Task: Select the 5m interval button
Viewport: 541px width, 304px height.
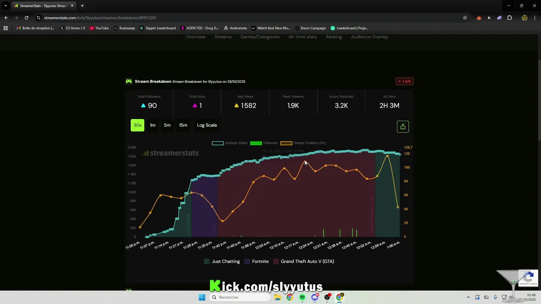Action: point(167,125)
